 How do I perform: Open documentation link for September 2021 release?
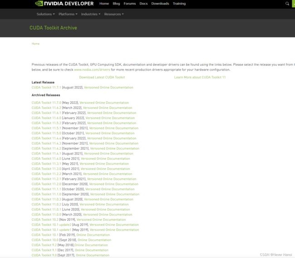click(x=114, y=148)
